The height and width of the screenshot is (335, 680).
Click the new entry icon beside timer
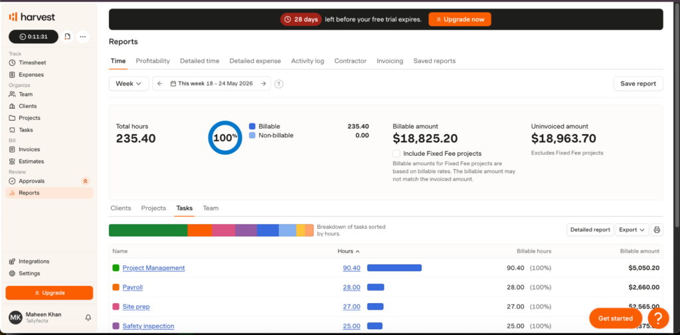click(67, 37)
